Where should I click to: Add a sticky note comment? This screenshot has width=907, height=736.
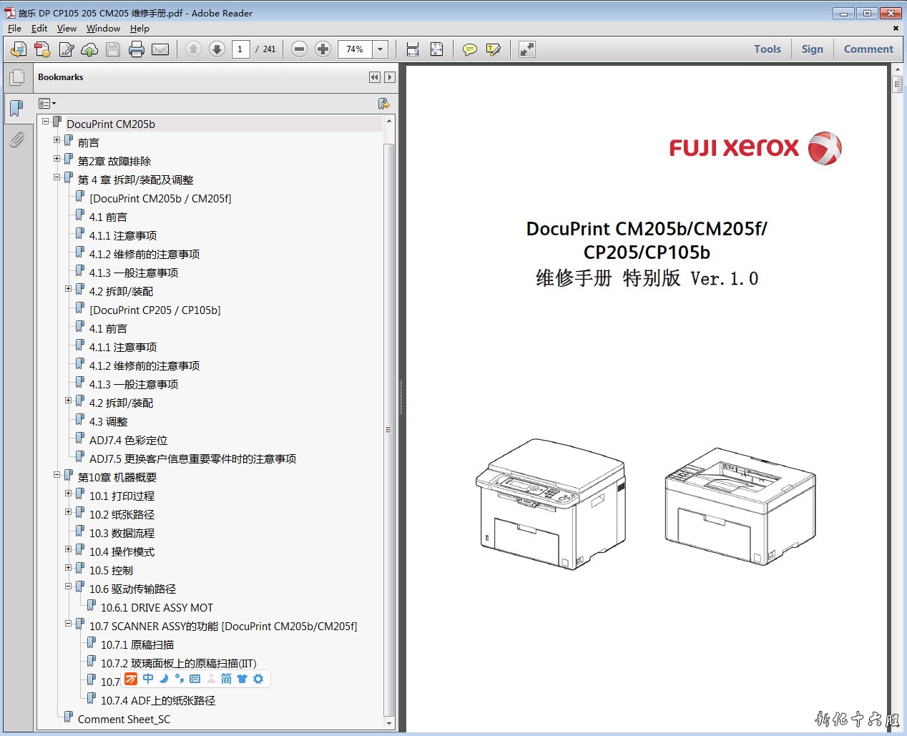(x=469, y=49)
